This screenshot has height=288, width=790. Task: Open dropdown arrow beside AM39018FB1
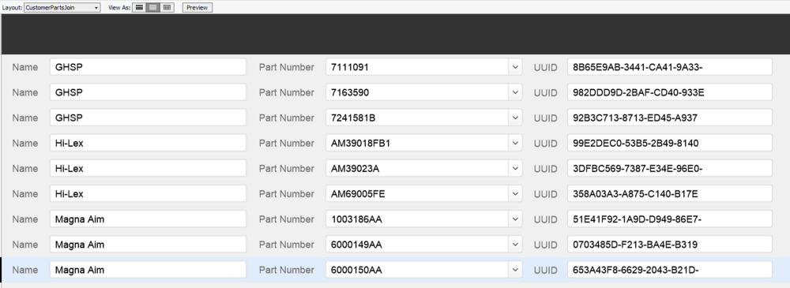tap(515, 143)
